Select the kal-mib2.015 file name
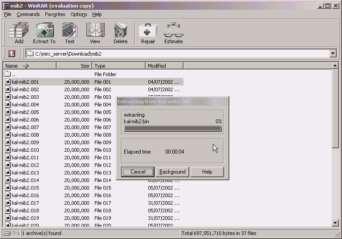The image size is (342, 239). (x=25, y=188)
